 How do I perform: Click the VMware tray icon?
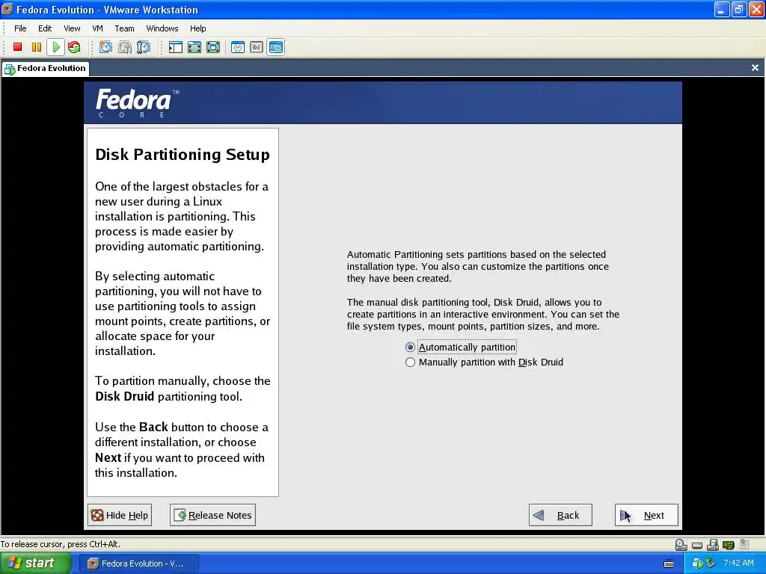coord(698,564)
